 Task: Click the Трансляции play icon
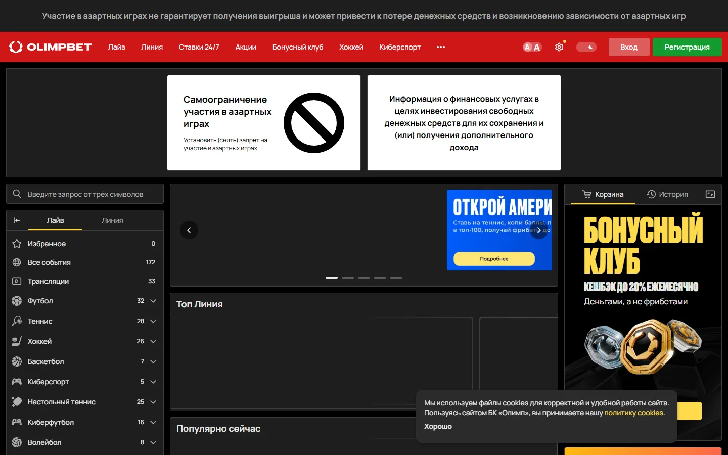coord(17,281)
